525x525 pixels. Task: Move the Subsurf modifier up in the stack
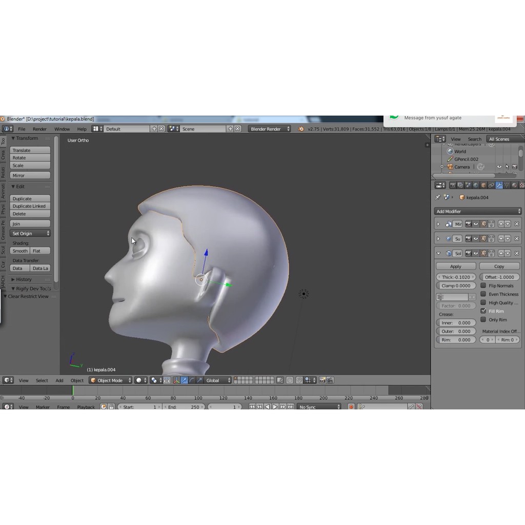pyautogui.click(x=500, y=239)
